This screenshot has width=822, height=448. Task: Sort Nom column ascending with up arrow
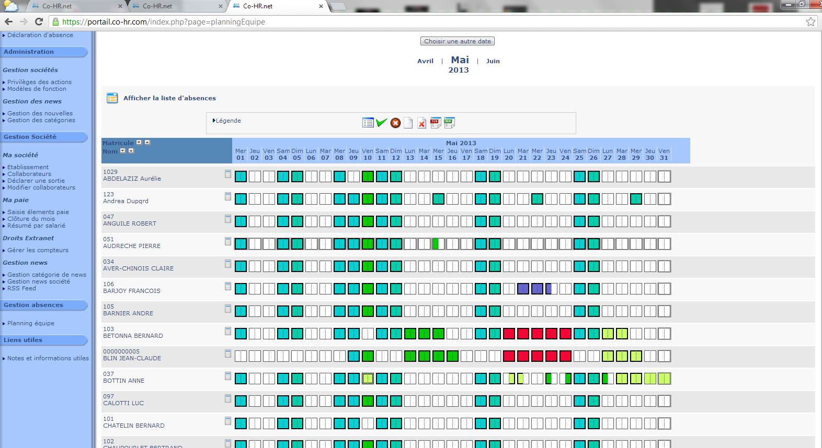pyautogui.click(x=131, y=151)
